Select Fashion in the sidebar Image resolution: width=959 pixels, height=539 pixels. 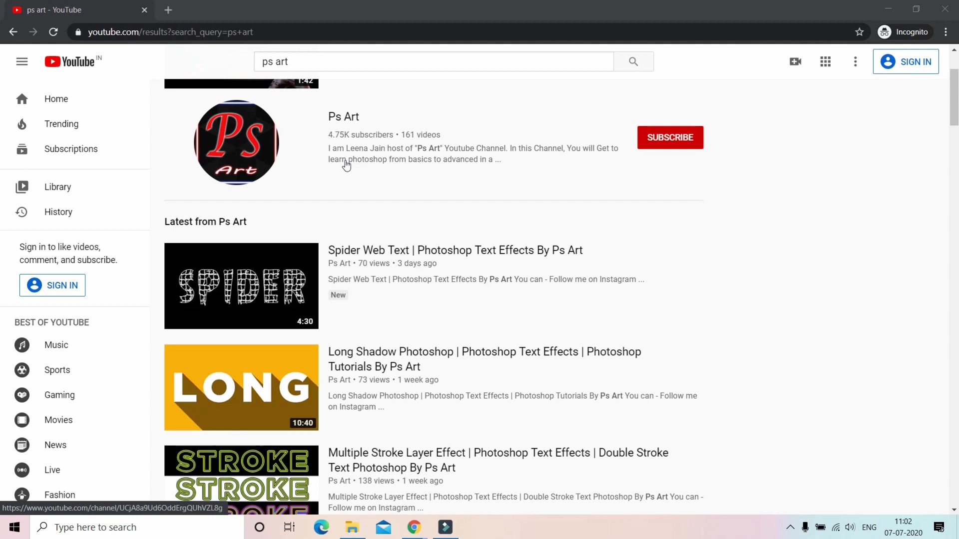coord(60,495)
